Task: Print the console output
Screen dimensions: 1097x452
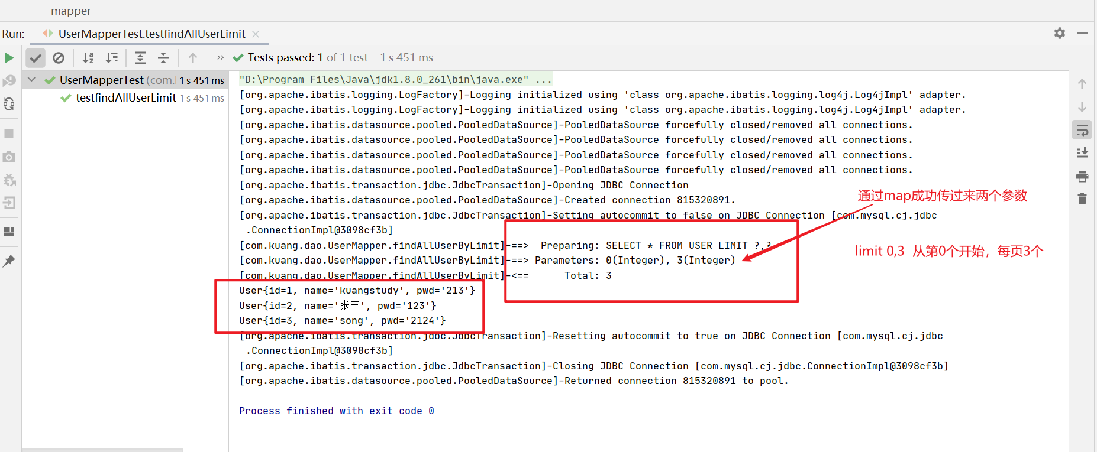Action: click(x=1082, y=176)
